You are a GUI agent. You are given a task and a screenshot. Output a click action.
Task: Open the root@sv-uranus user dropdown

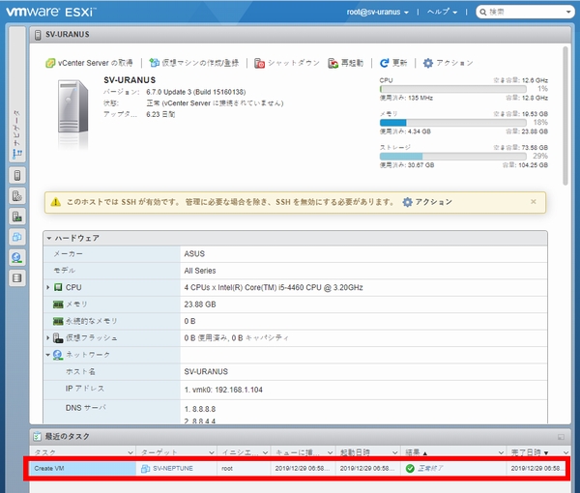377,12
